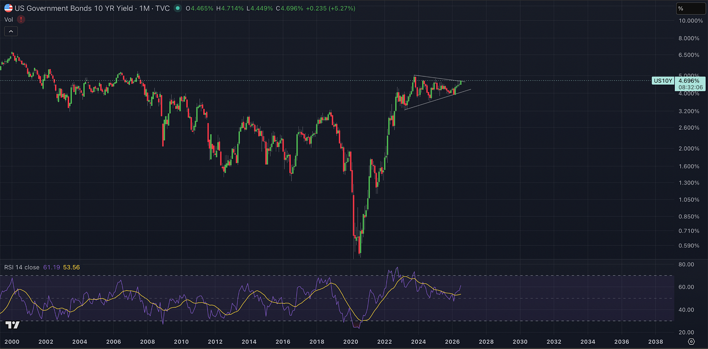The width and height of the screenshot is (708, 349).
Task: Open the % price unit box
Action: point(692,8)
